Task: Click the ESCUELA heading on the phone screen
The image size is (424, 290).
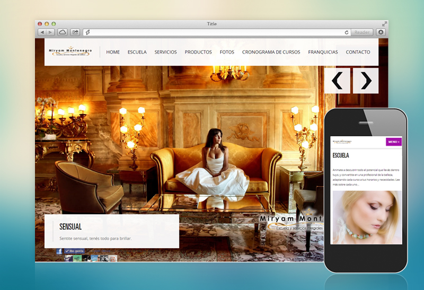Action: tap(341, 155)
